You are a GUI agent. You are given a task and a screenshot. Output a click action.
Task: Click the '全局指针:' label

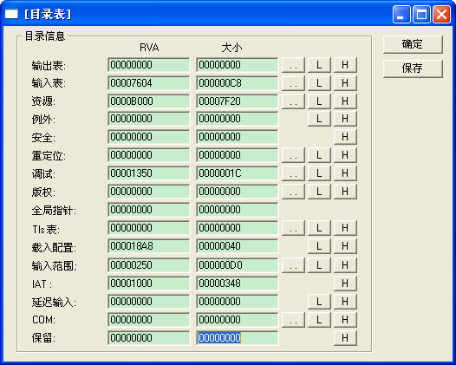54,211
